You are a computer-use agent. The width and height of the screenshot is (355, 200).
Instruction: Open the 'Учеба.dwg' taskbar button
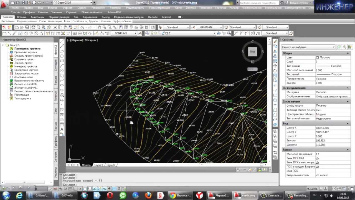coord(245,195)
